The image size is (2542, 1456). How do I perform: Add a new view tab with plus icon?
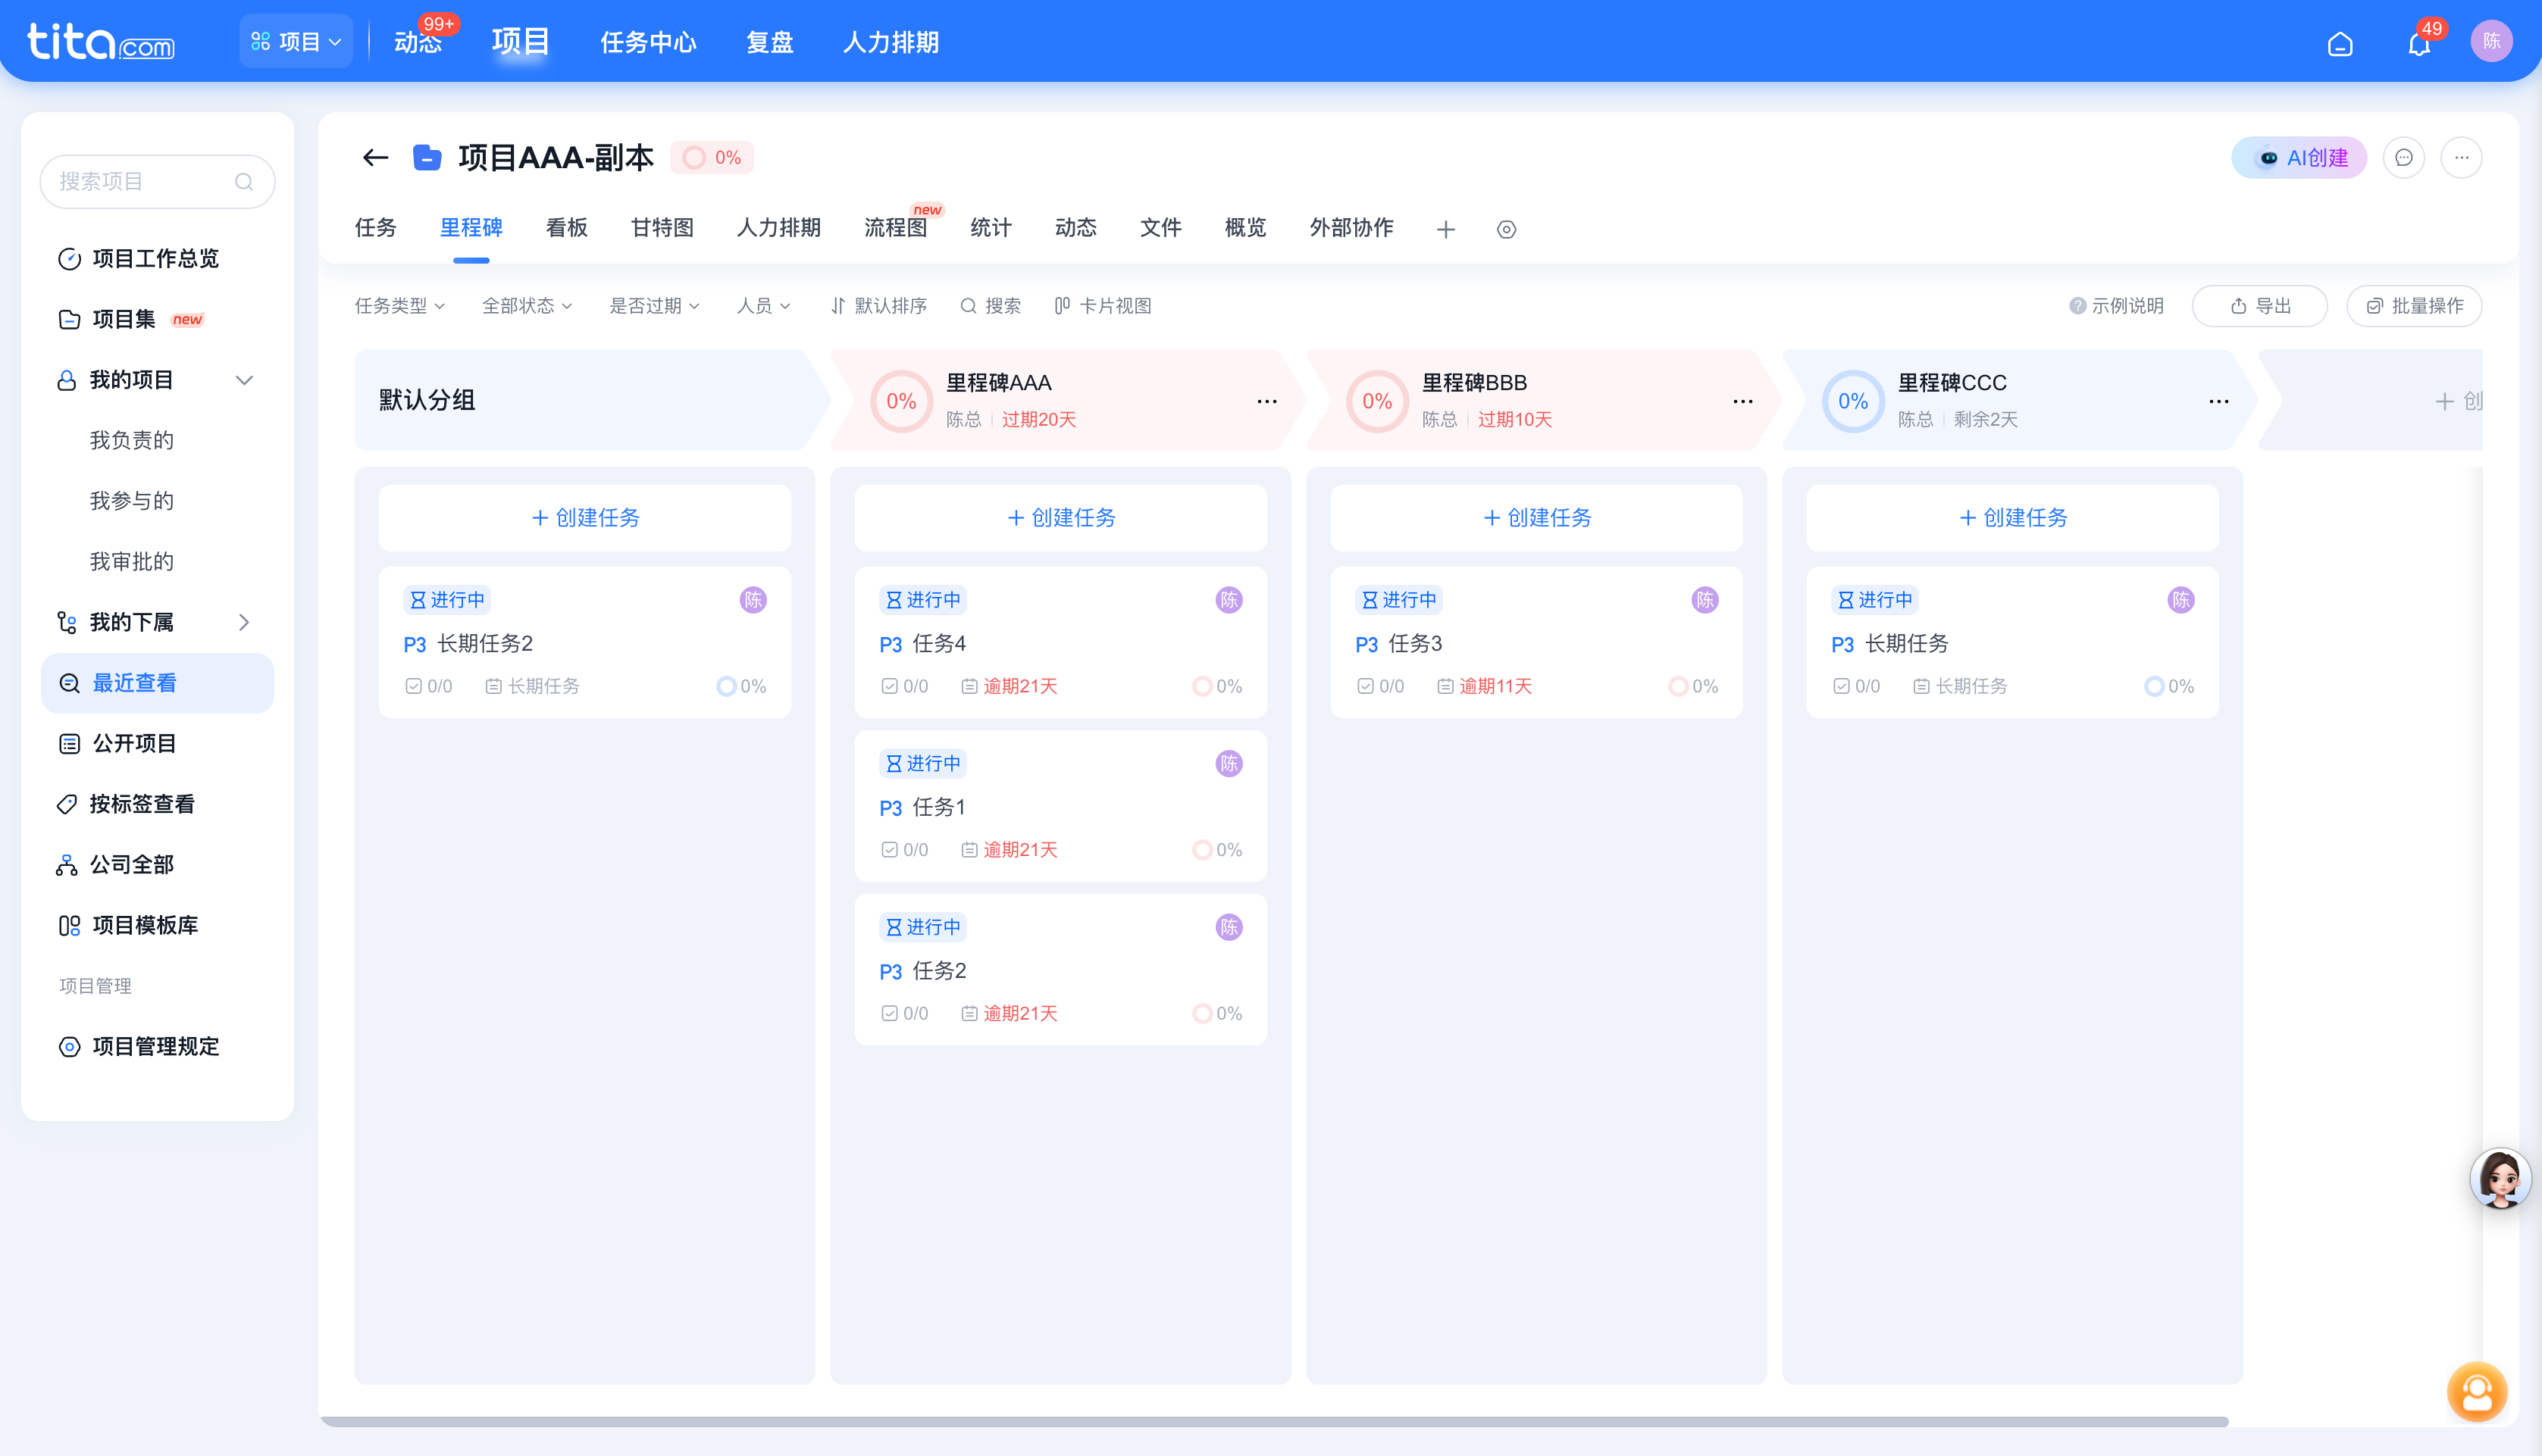(x=1445, y=229)
